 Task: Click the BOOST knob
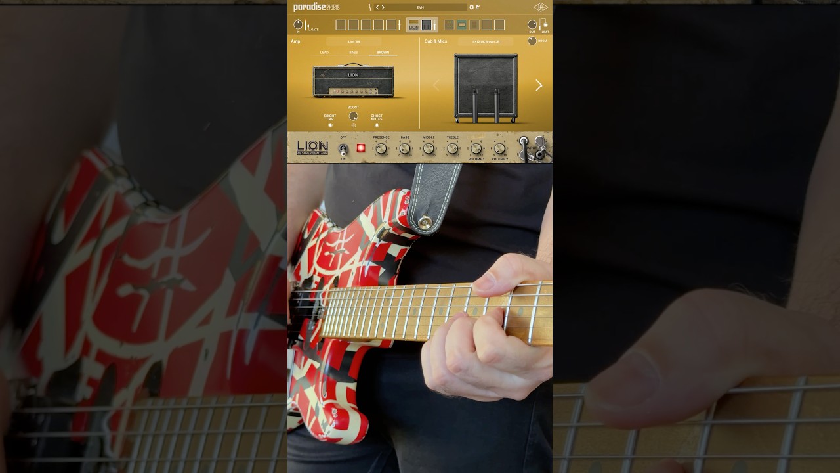pyautogui.click(x=354, y=116)
